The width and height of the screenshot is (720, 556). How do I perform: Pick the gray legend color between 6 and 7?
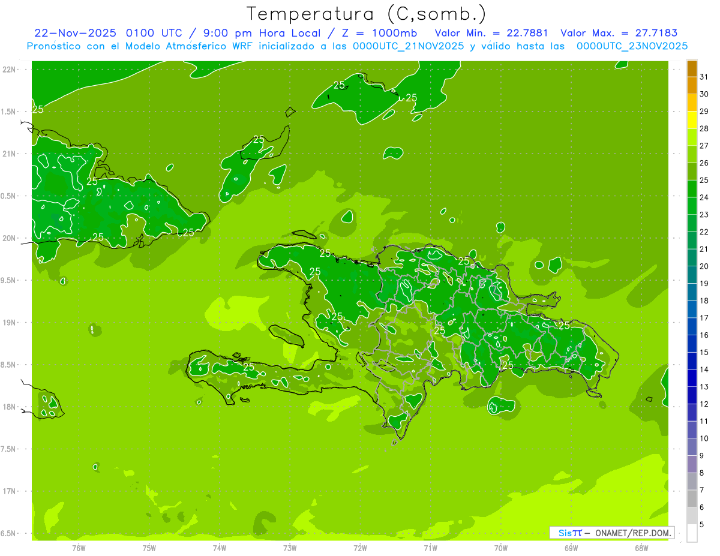coord(692,498)
